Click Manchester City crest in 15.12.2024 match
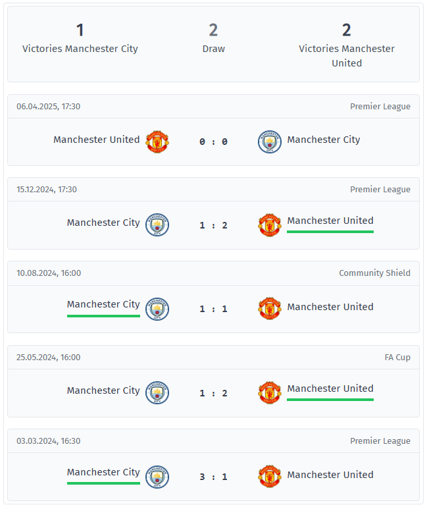Viewport: 427px width, 509px height. (x=157, y=225)
